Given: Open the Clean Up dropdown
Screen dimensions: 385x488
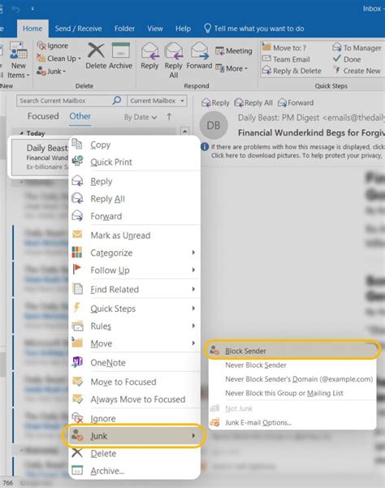Looking at the screenshot, I should 59,58.
